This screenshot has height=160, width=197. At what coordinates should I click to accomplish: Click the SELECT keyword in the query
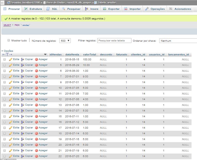pos(7,25)
